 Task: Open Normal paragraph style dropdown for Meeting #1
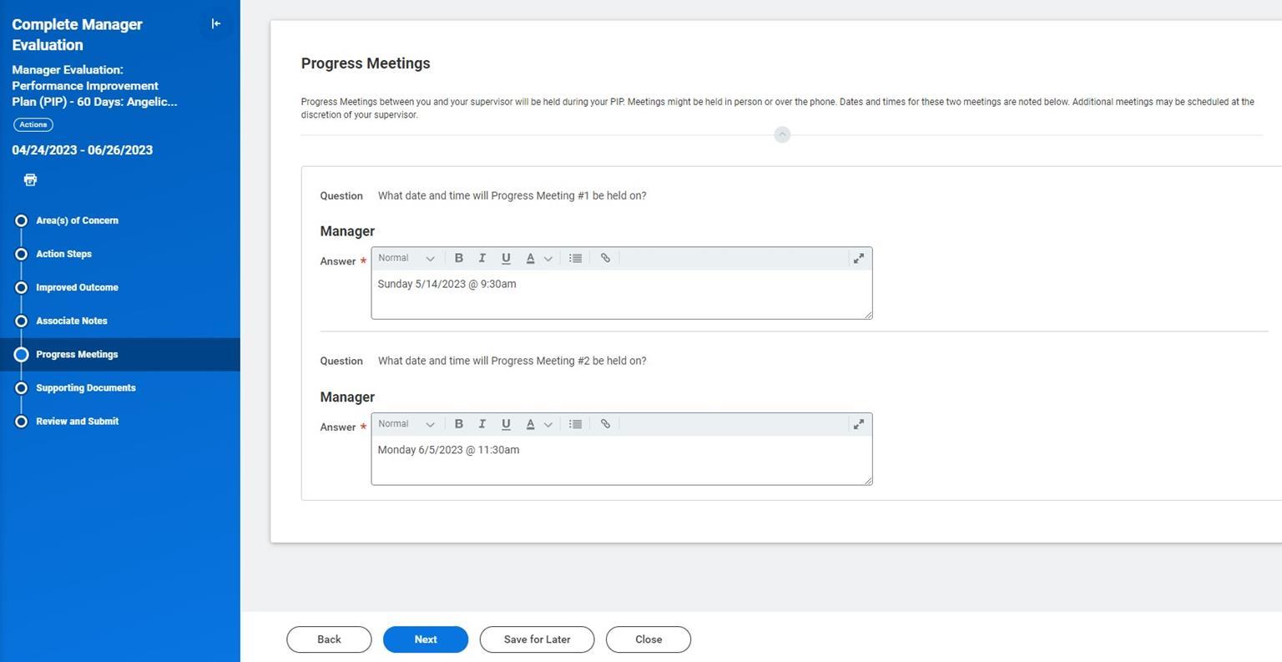point(406,259)
